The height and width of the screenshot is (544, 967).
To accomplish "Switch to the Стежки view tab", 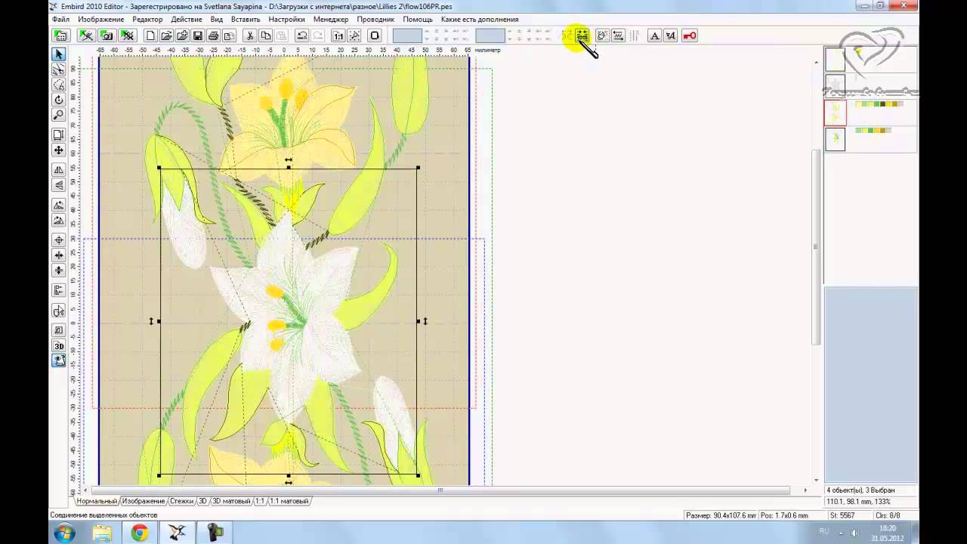I will (x=181, y=501).
